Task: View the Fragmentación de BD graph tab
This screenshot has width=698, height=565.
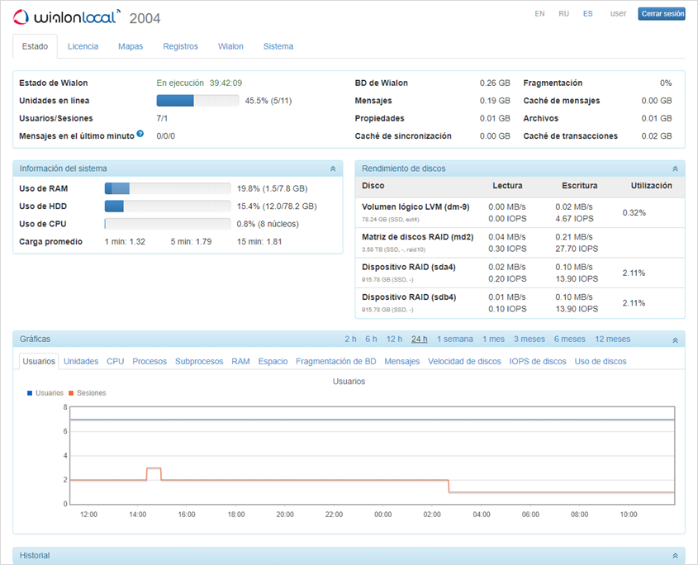Action: point(336,362)
